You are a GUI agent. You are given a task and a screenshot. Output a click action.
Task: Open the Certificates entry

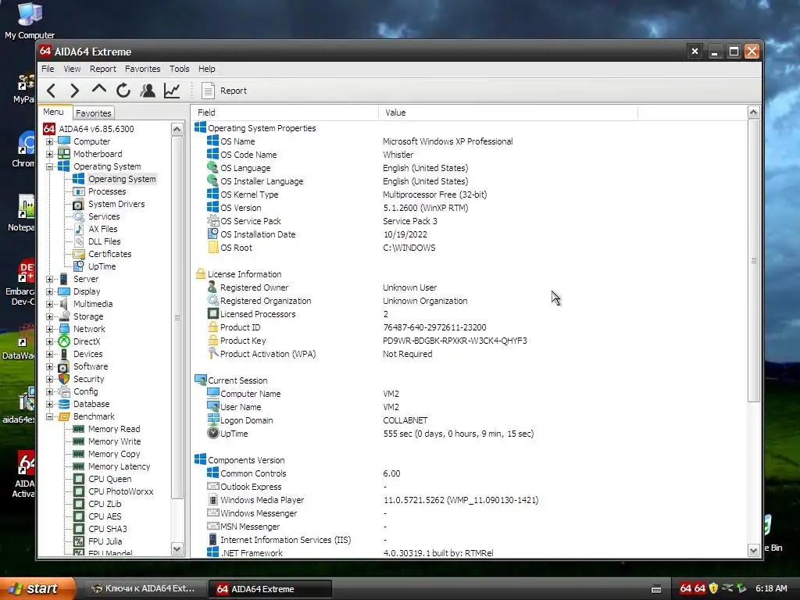[x=109, y=254]
